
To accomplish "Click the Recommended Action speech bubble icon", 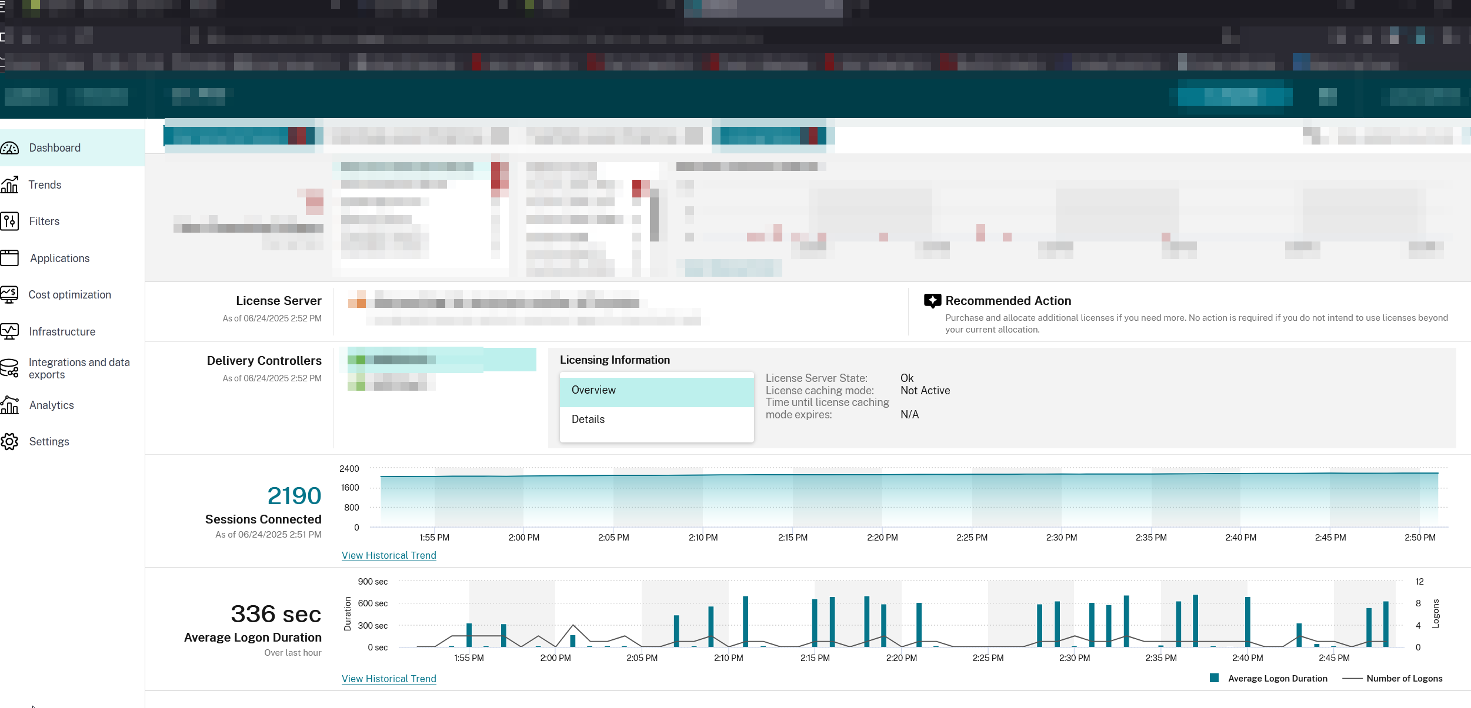I will 932,301.
